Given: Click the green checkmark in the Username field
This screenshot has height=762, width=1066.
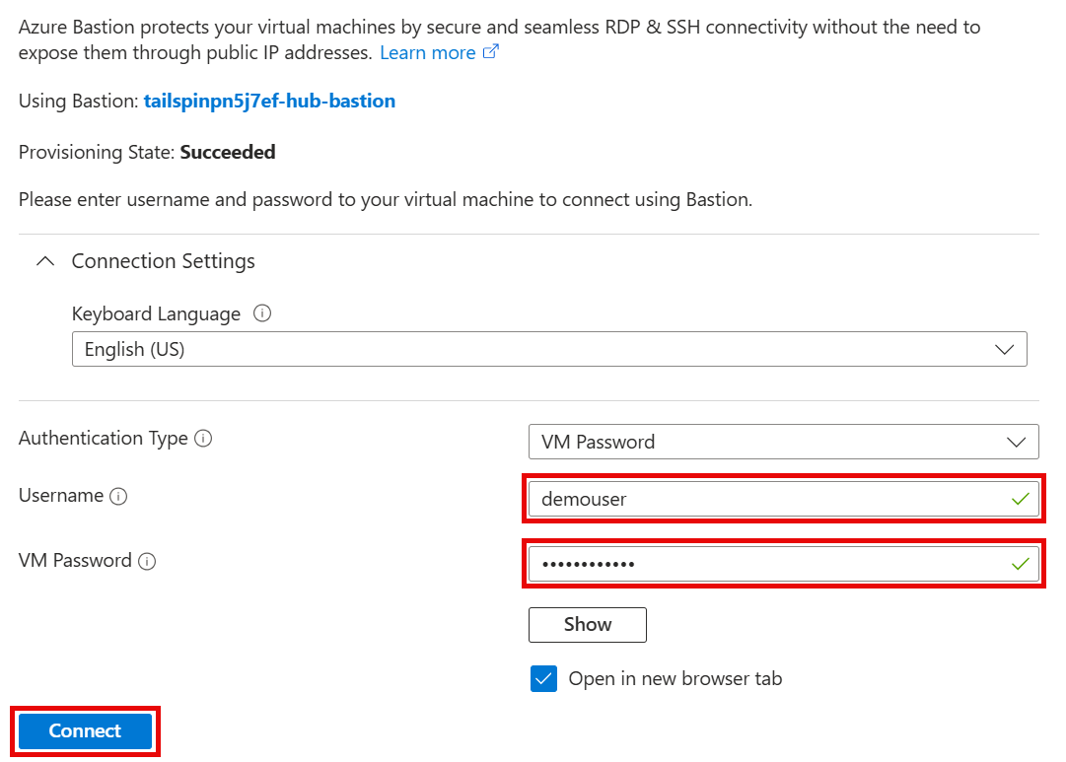Looking at the screenshot, I should (1019, 499).
